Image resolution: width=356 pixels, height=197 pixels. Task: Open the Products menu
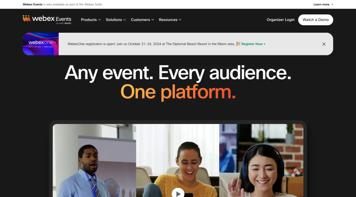coord(91,20)
